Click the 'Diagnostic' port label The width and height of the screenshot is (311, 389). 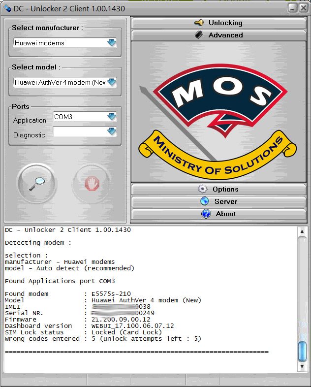pyautogui.click(x=29, y=135)
